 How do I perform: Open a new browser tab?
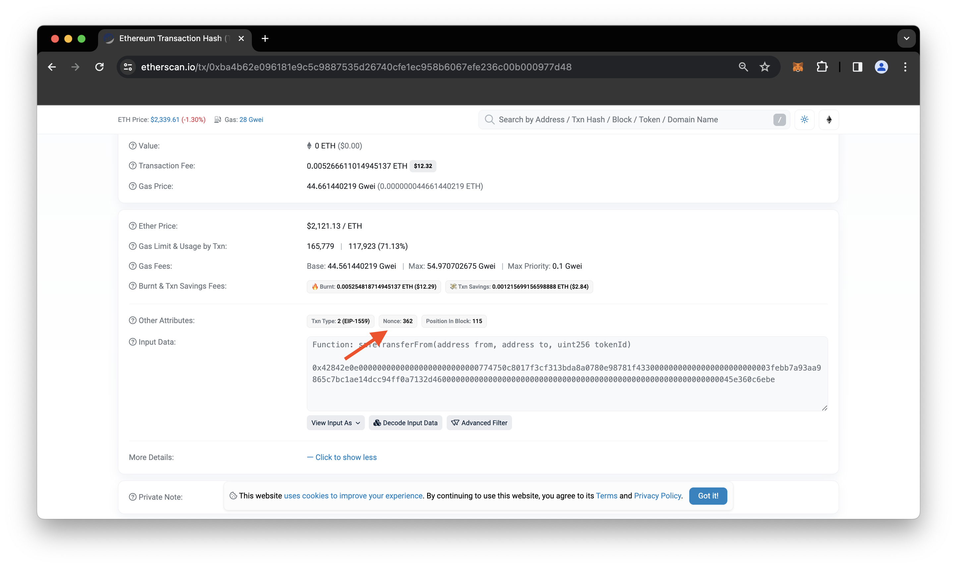pos(265,38)
